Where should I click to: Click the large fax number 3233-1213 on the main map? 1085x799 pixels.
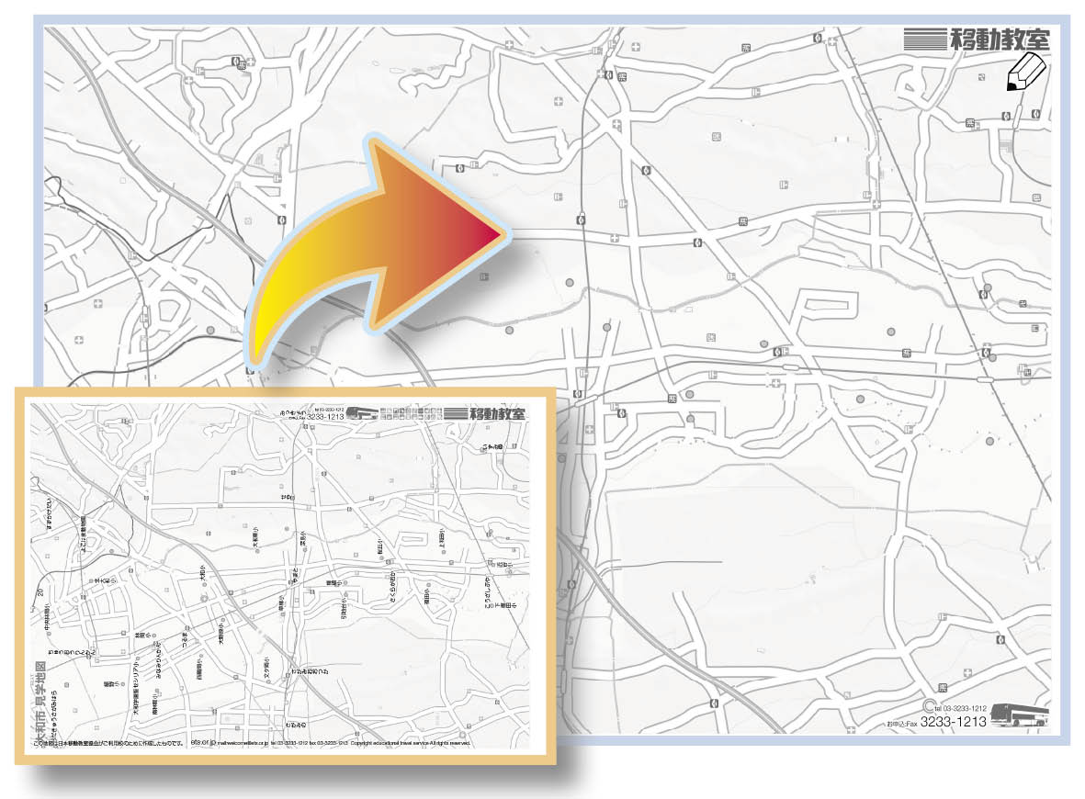tap(953, 722)
